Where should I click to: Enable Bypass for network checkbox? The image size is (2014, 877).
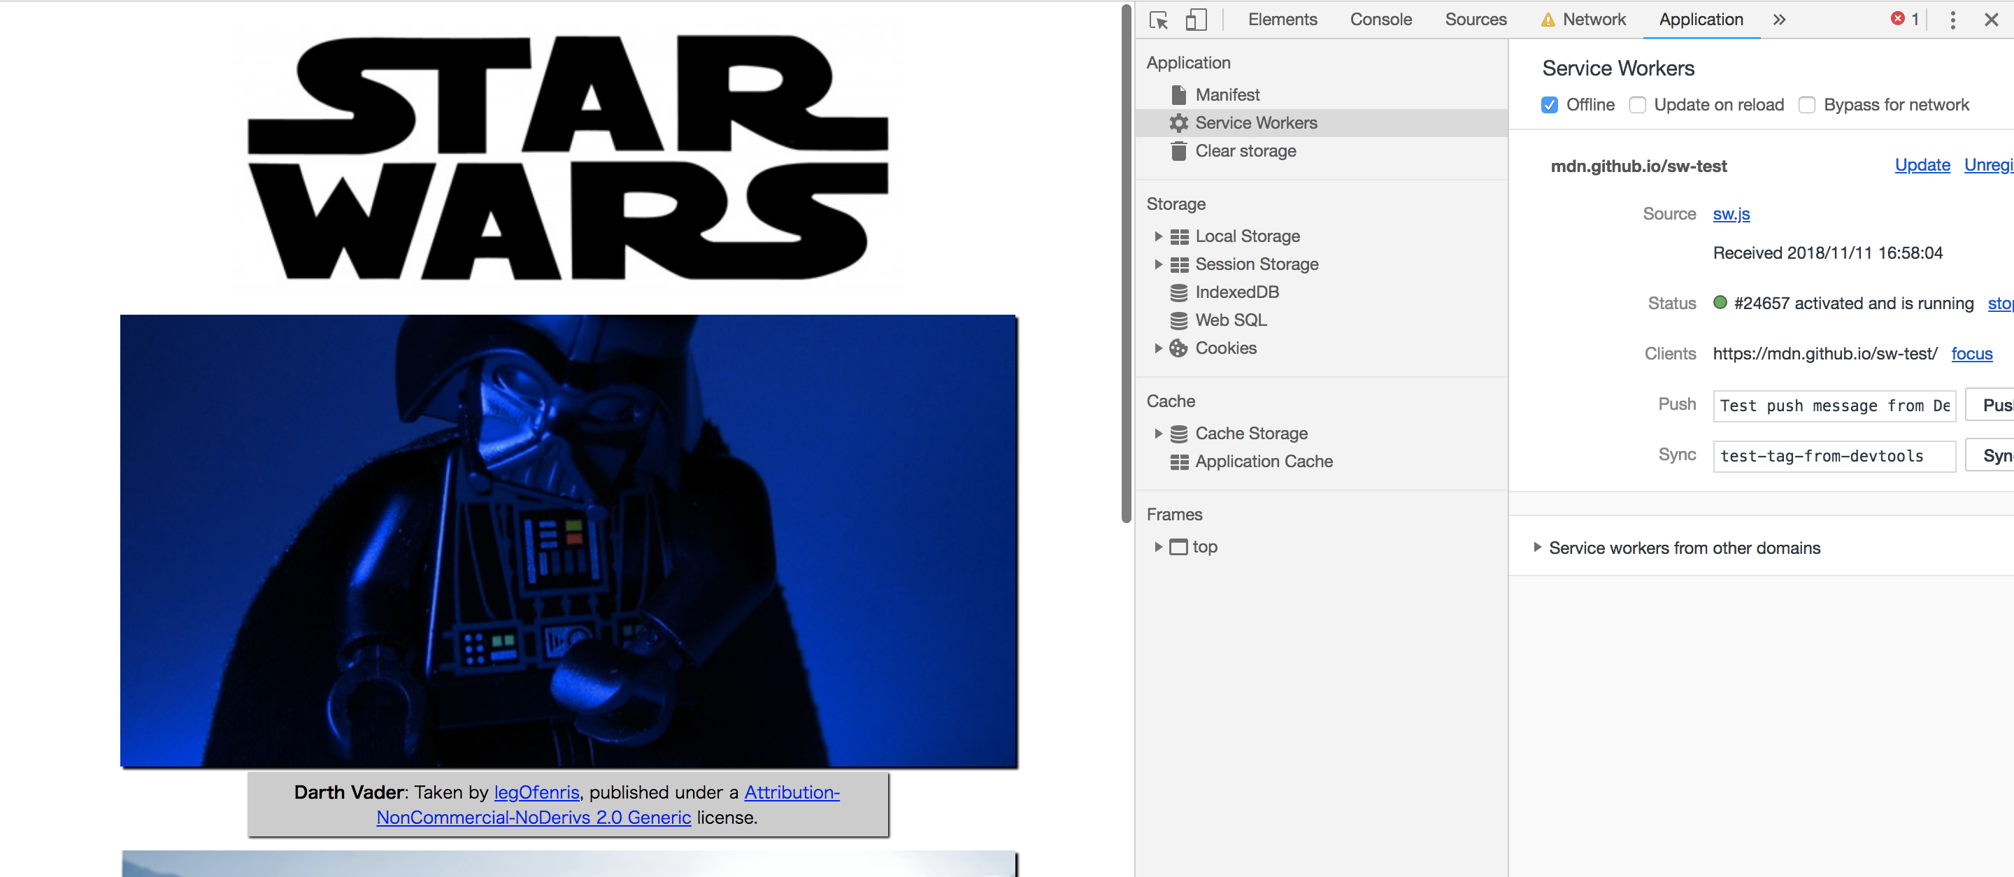click(x=1807, y=105)
